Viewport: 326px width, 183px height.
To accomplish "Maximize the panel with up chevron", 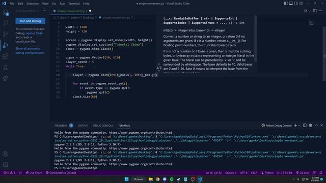I will [x=316, y=126].
